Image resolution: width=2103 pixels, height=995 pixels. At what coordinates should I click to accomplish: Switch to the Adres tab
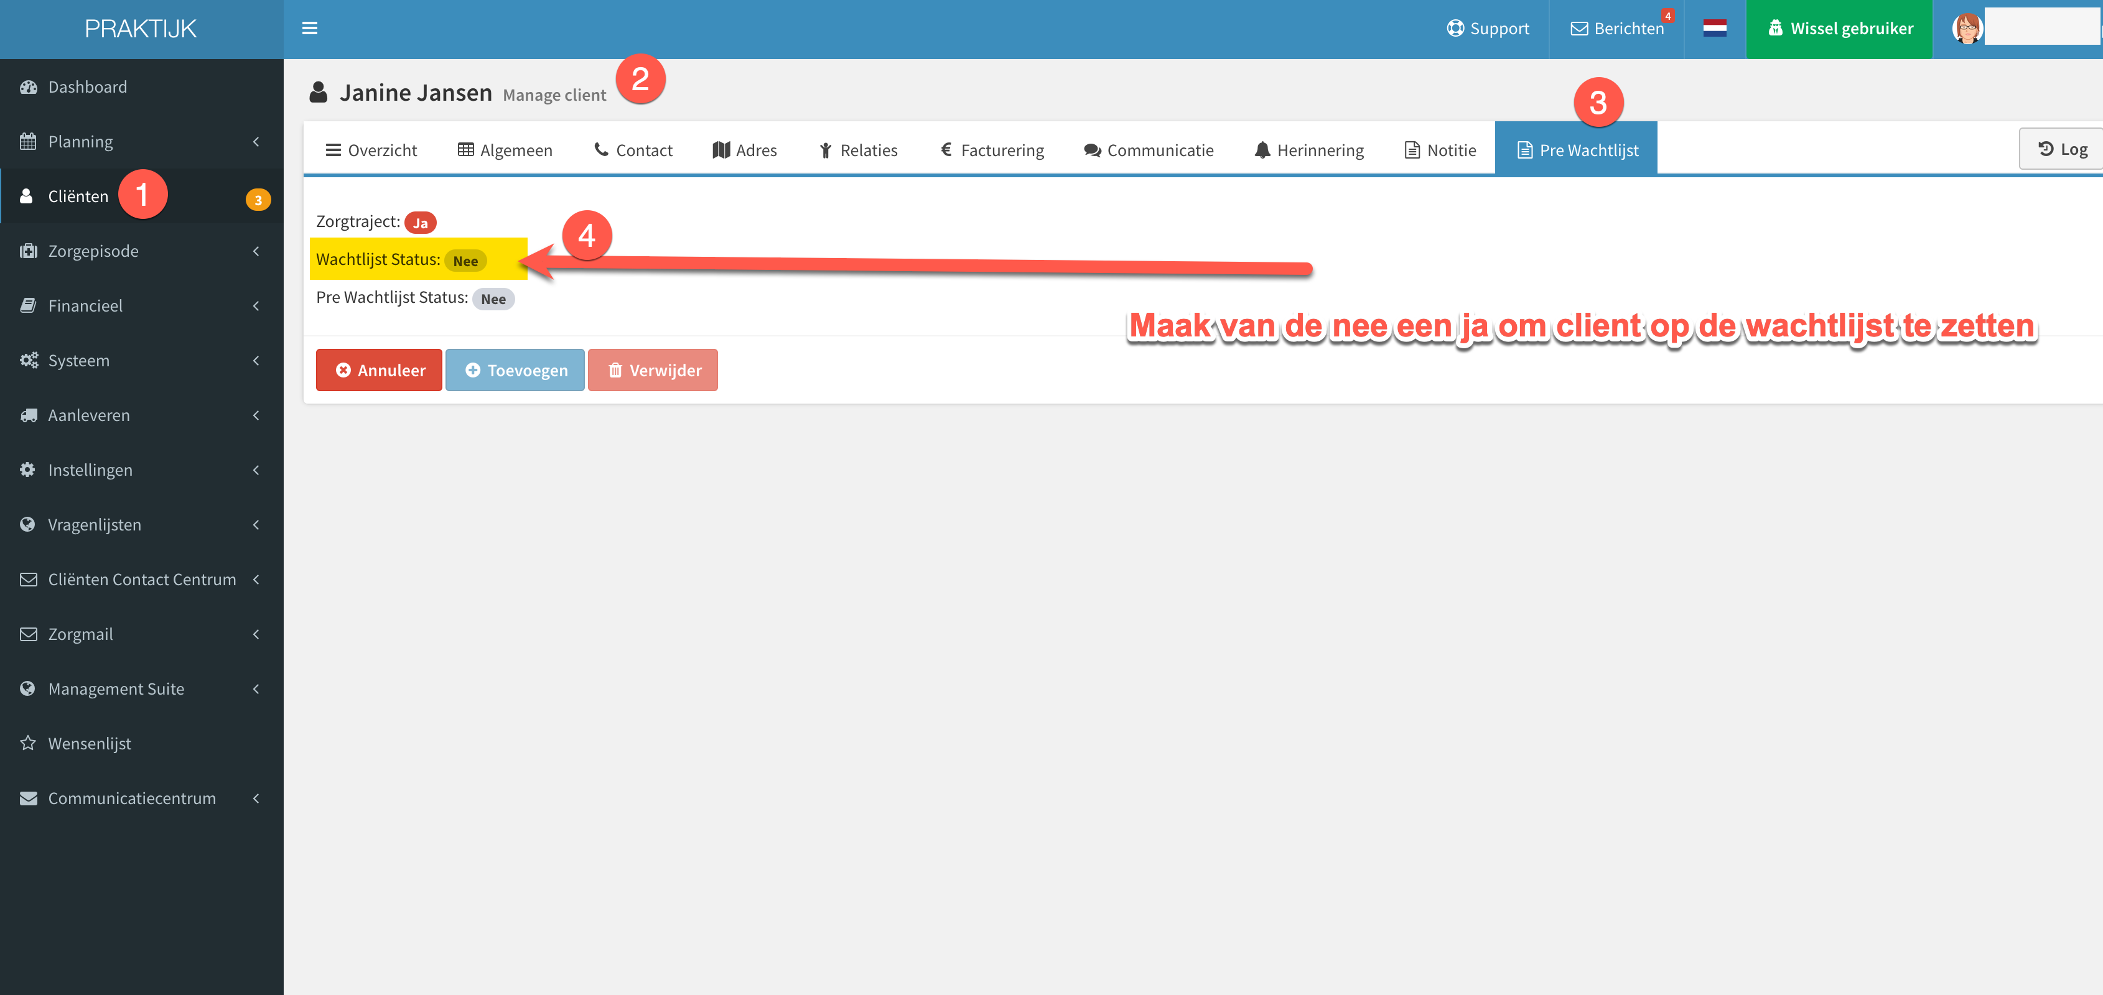(745, 150)
